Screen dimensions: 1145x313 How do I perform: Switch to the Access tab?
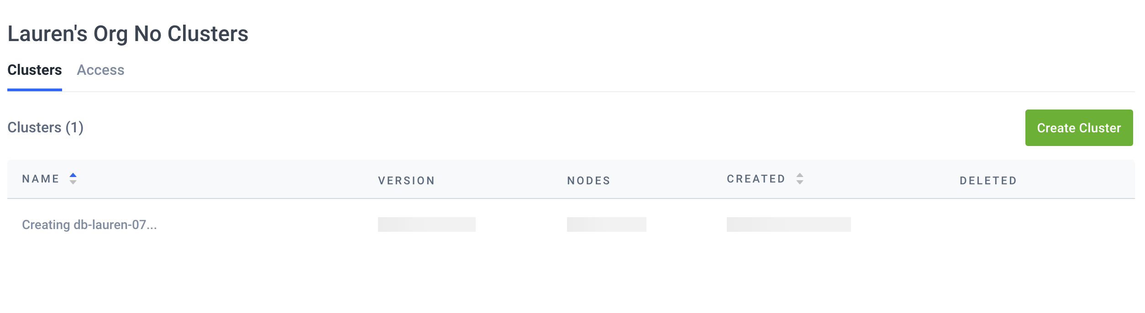[x=100, y=70]
